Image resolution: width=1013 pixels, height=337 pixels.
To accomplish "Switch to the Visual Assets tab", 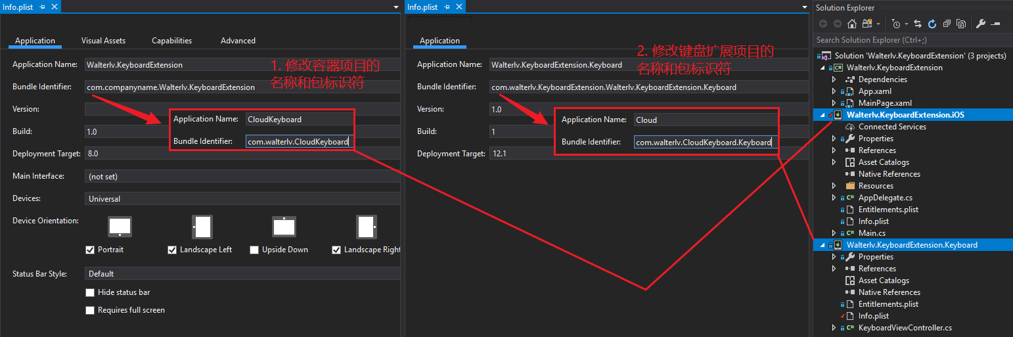I will coord(103,41).
